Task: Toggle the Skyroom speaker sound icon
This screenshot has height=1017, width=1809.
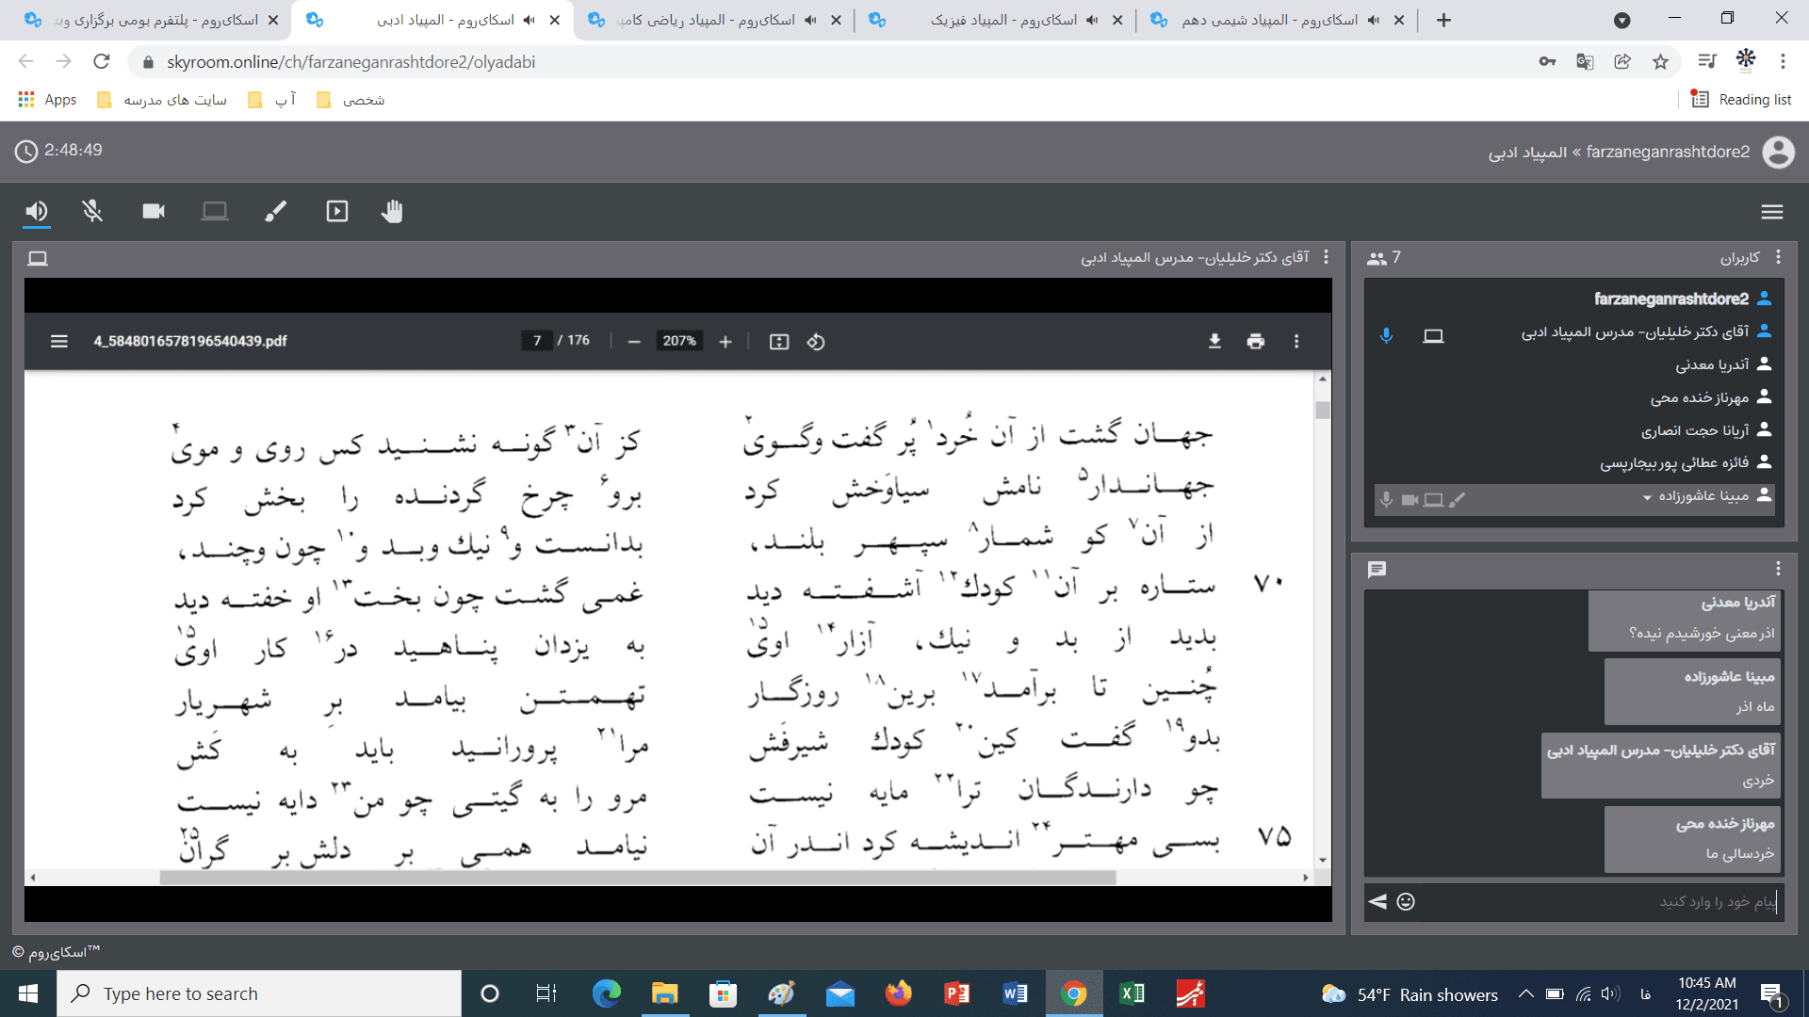Action: pyautogui.click(x=37, y=211)
